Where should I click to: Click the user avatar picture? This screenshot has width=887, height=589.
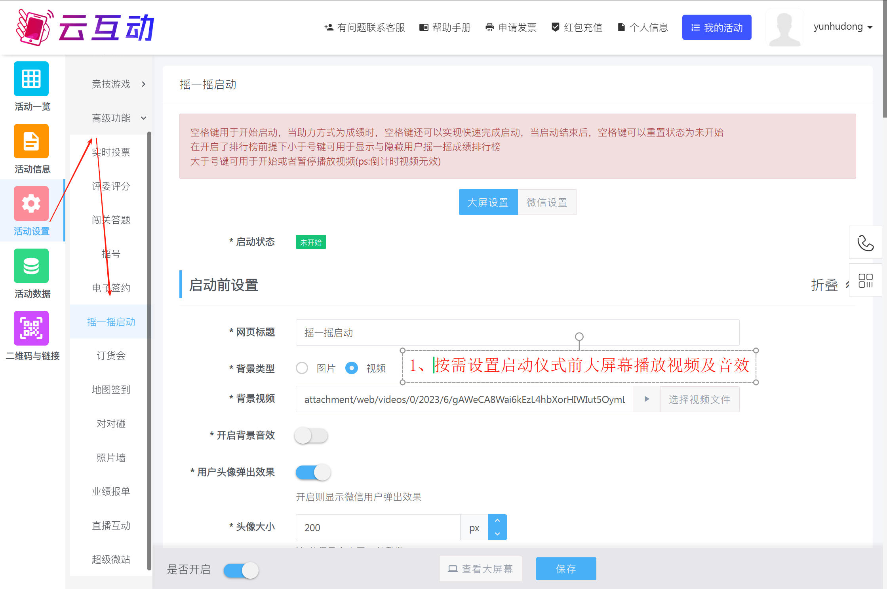pos(784,28)
